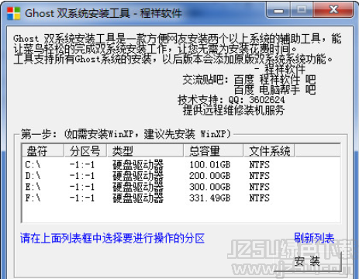Click the 刷新列表 refresh link
The height and width of the screenshot is (279, 359).
point(314,238)
